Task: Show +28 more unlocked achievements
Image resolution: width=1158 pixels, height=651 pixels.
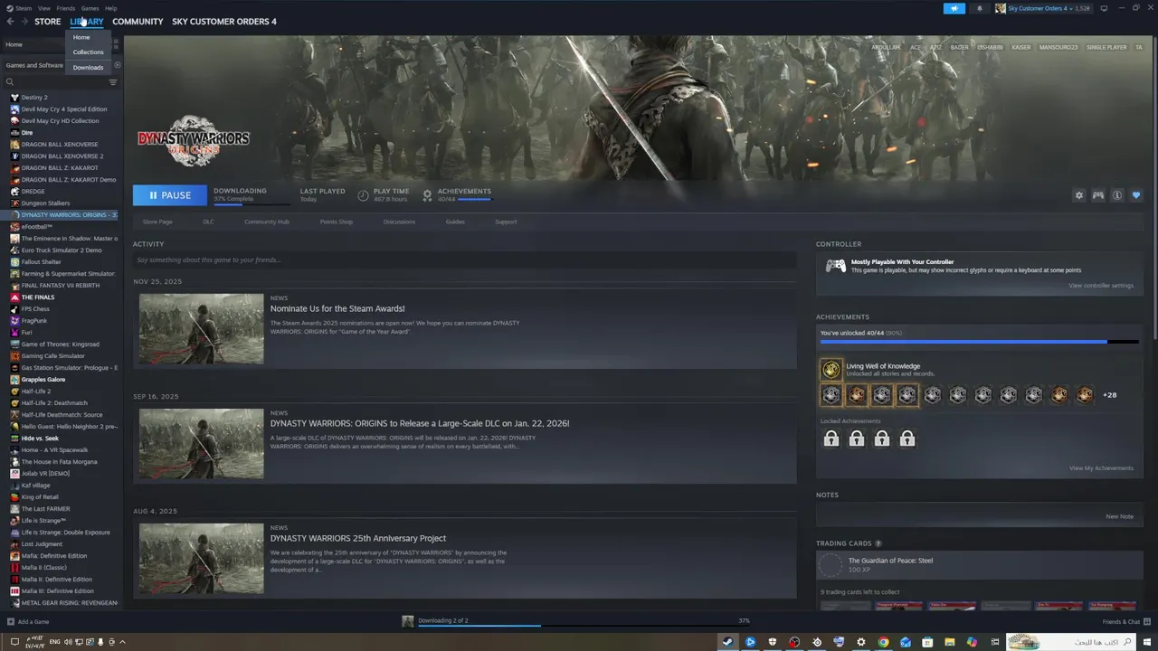Action: (x=1109, y=394)
